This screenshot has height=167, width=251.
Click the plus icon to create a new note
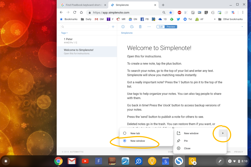(x=113, y=27)
